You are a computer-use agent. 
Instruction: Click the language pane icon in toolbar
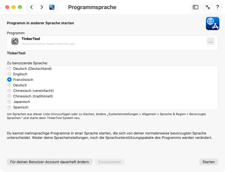click(52, 7)
